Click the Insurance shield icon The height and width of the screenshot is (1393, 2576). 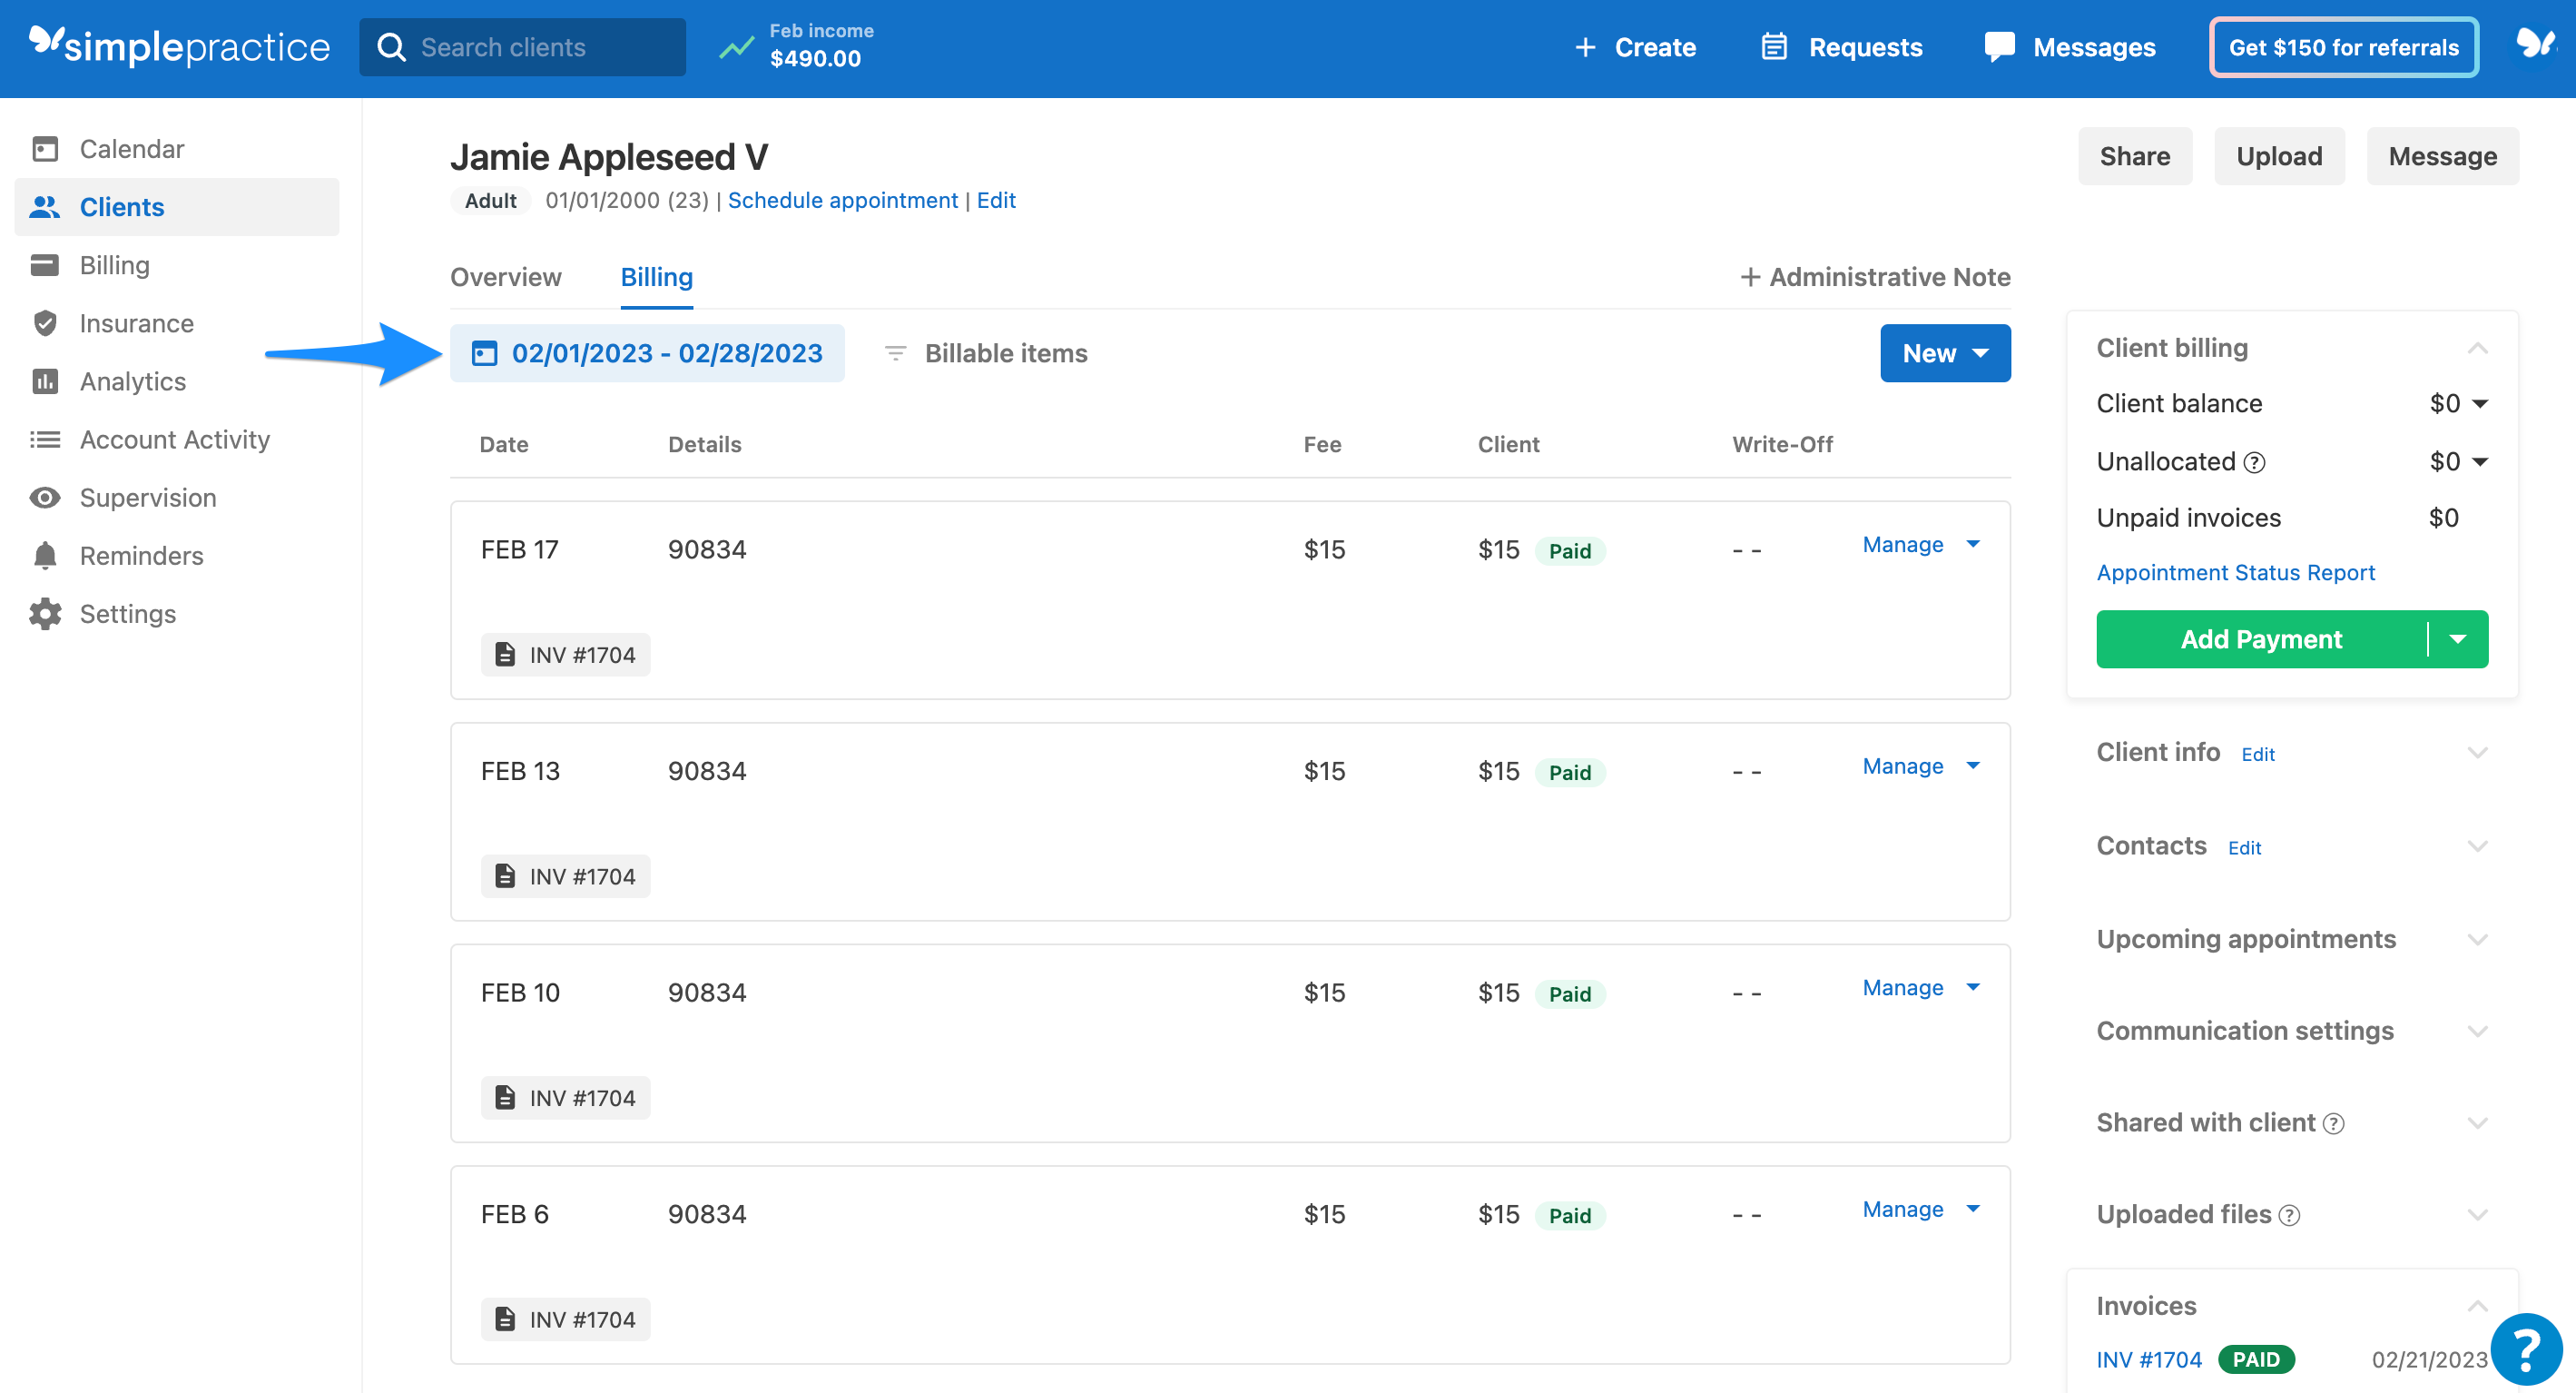point(46,322)
